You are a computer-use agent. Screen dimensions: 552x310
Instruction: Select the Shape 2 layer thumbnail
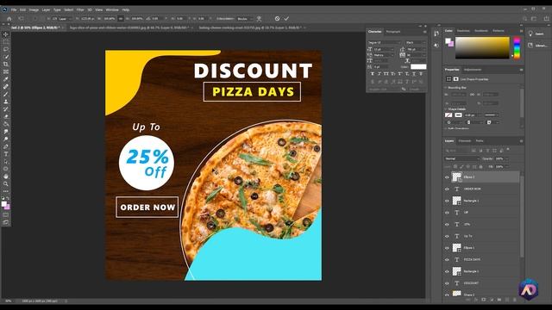point(456,294)
